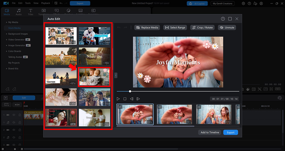Click the remove tag icon in Media panel
285x151 pixels.
pos(14,89)
